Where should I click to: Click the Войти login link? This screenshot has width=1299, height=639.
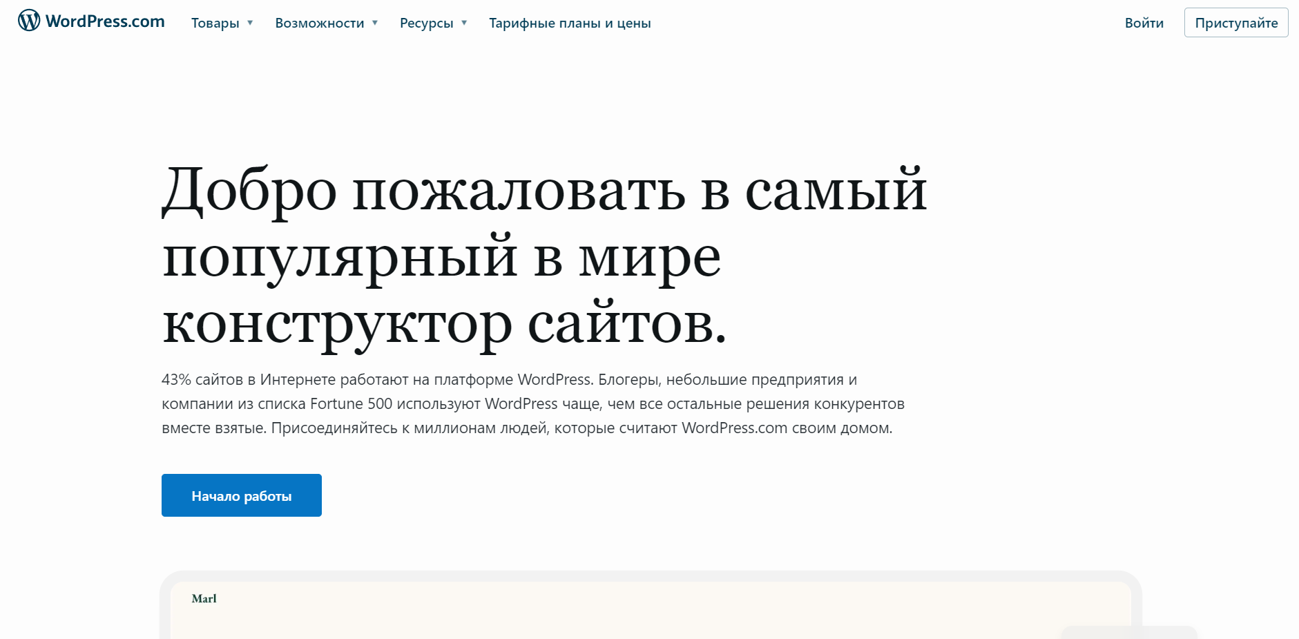1144,23
